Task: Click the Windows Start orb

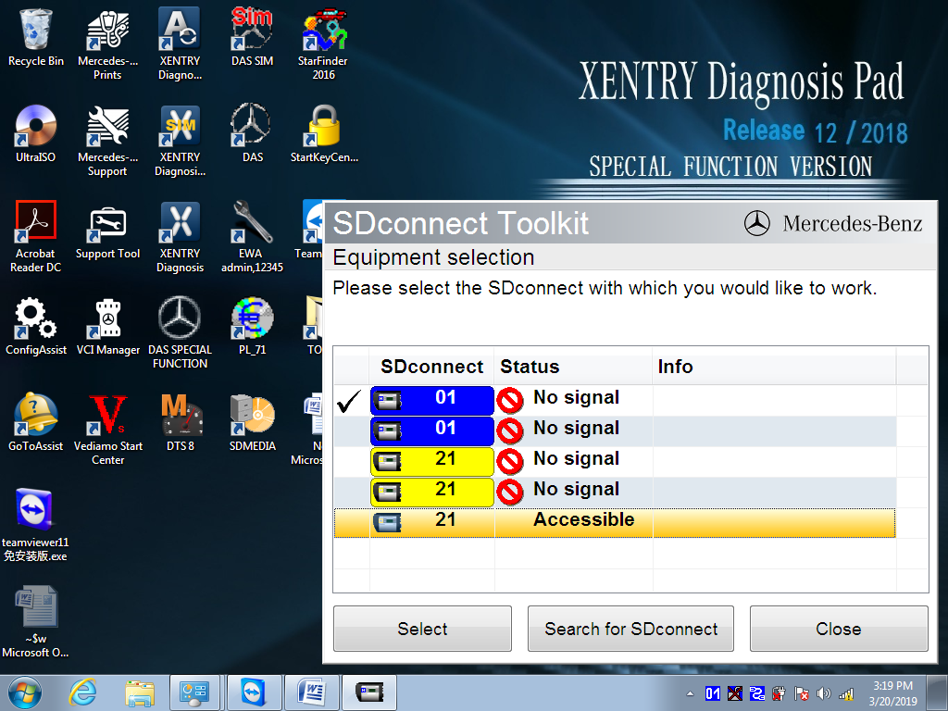Action: pos(24,692)
